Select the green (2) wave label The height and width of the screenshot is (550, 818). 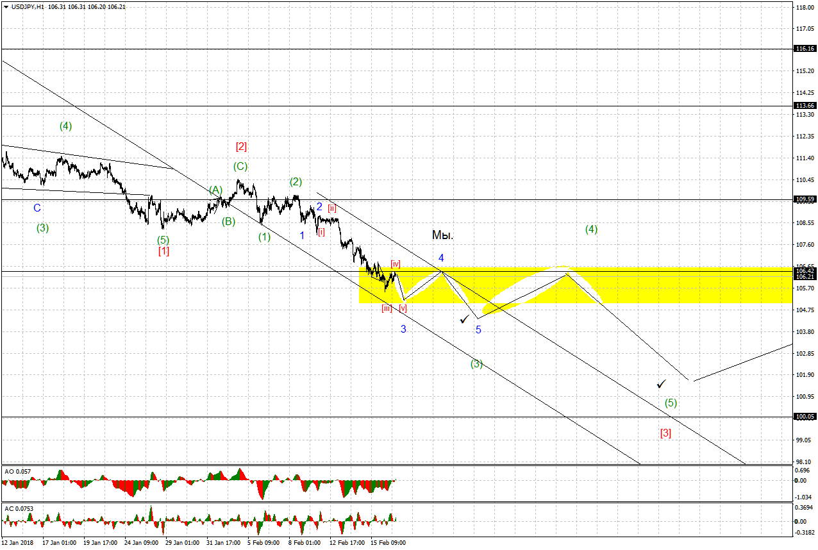[296, 181]
